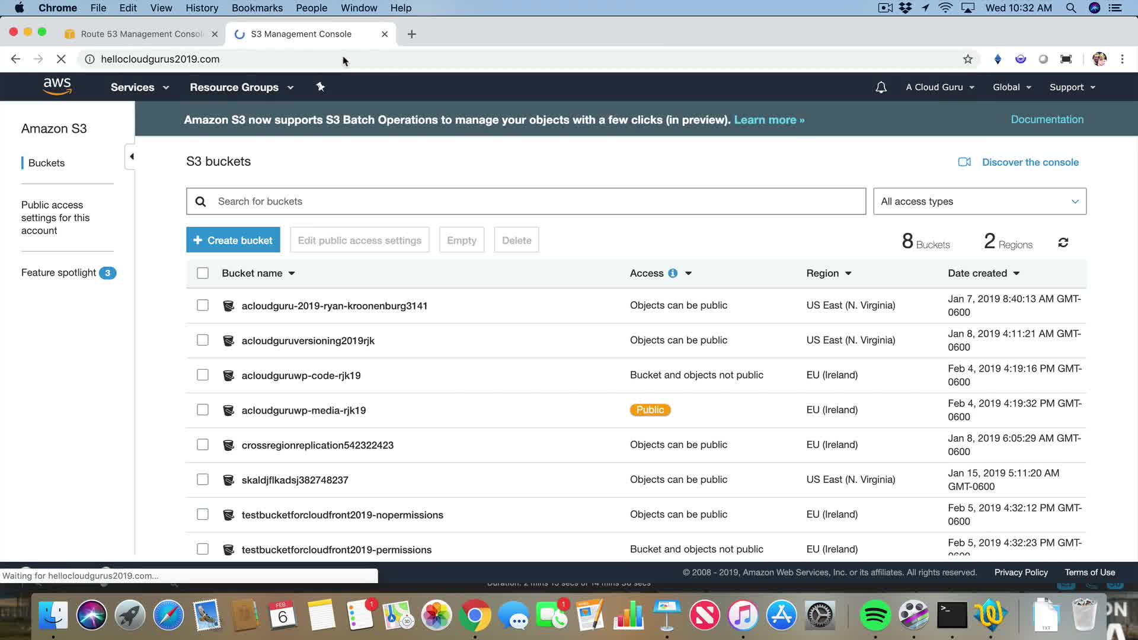Check the crossregionreplication542322423 bucket row
Viewport: 1138px width, 640px height.
coord(203,445)
